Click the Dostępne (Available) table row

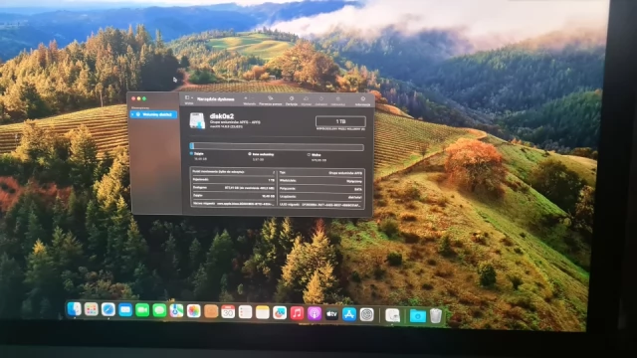click(234, 188)
